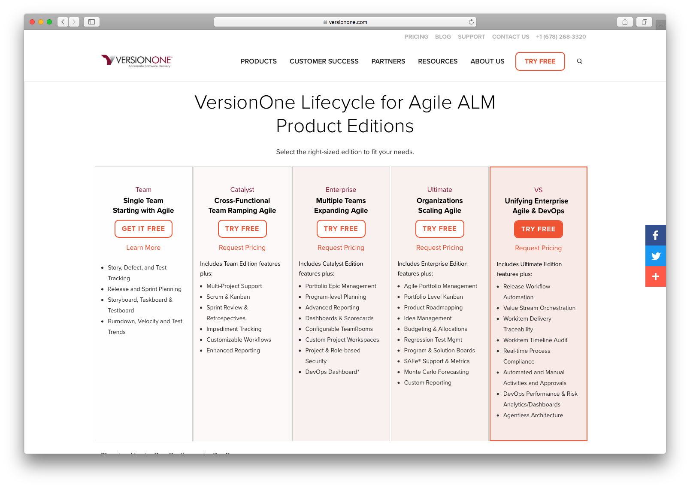The height and width of the screenshot is (488, 690).
Task: Click 'Portfolio Epic Management' feature
Action: pyautogui.click(x=341, y=286)
